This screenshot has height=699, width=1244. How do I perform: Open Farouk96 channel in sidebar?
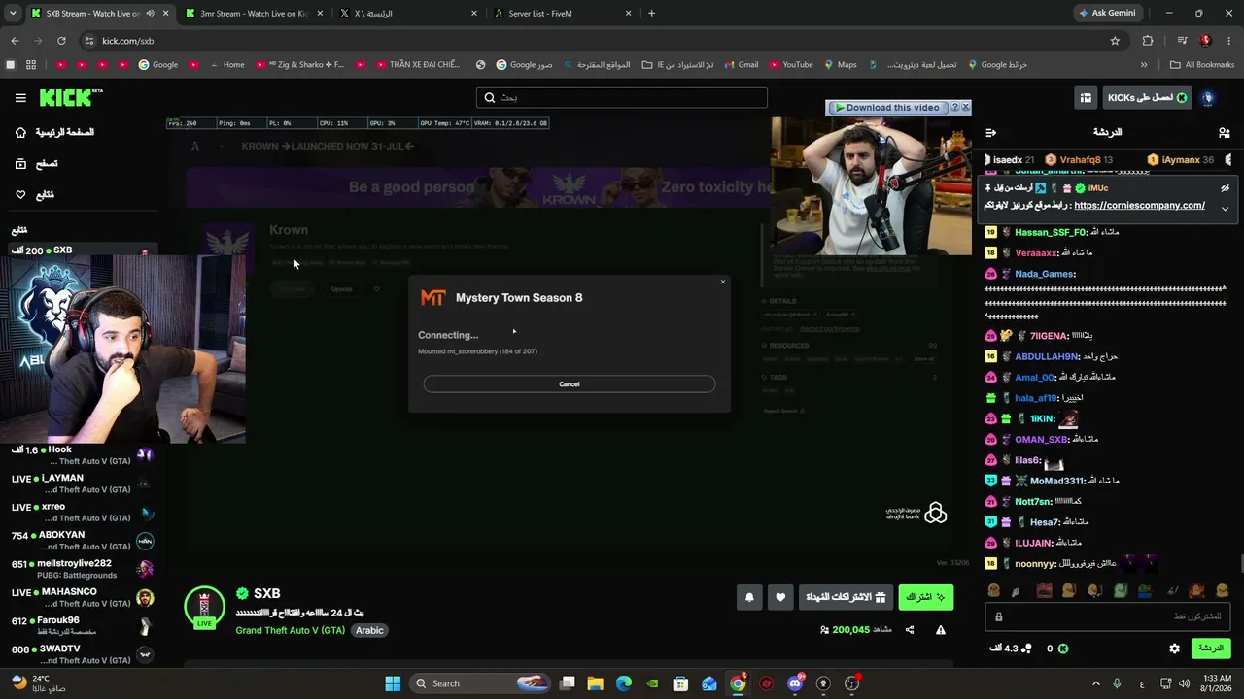83,625
